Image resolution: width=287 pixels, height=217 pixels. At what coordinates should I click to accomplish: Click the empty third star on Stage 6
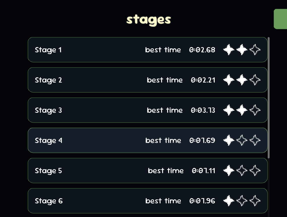tap(255, 201)
